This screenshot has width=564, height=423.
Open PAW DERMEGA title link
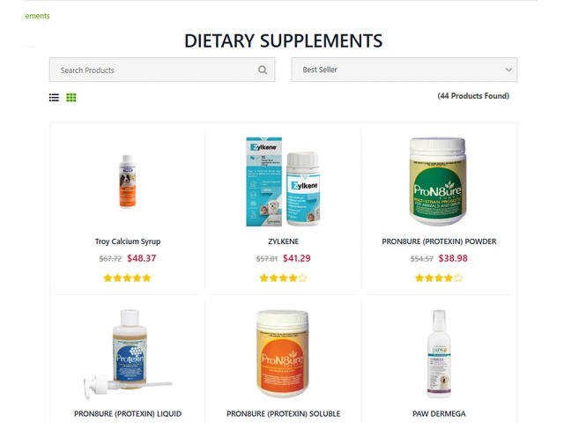click(439, 413)
